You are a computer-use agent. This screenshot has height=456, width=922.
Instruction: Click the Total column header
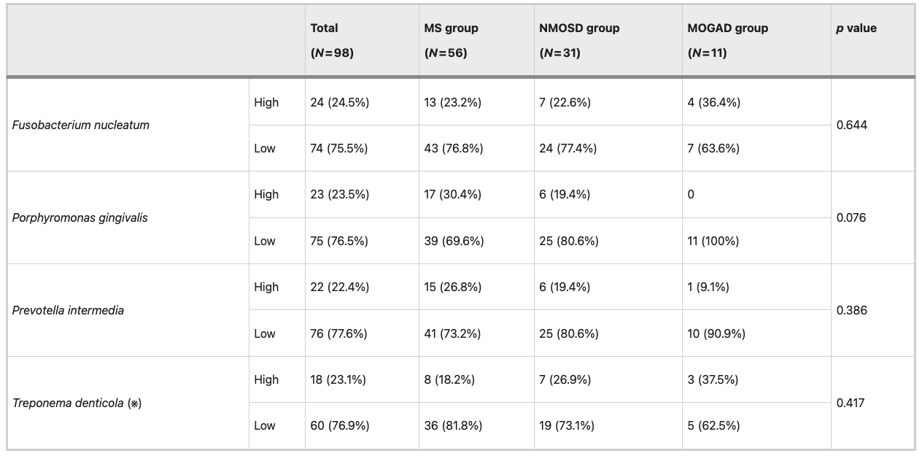coord(332,40)
